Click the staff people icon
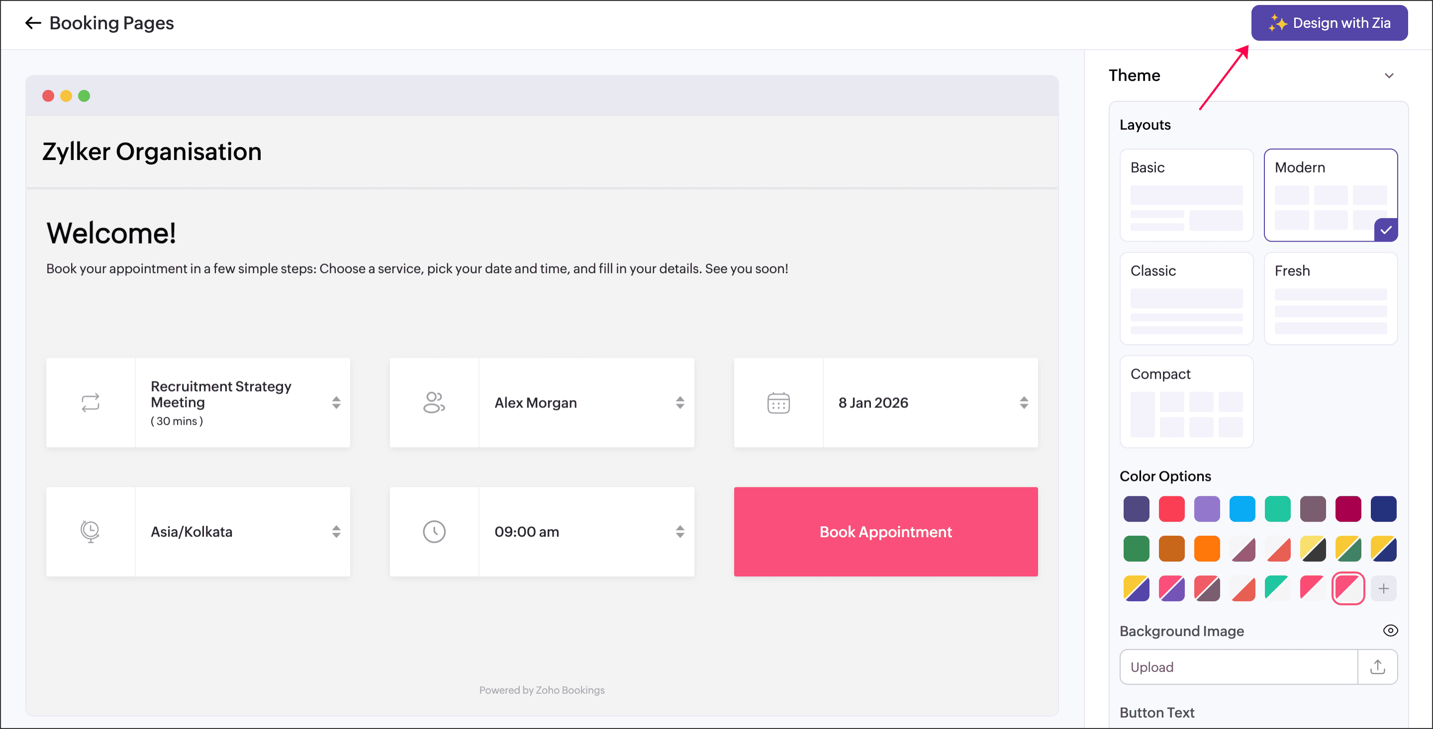Screen dimensions: 1433x729 pos(434,403)
